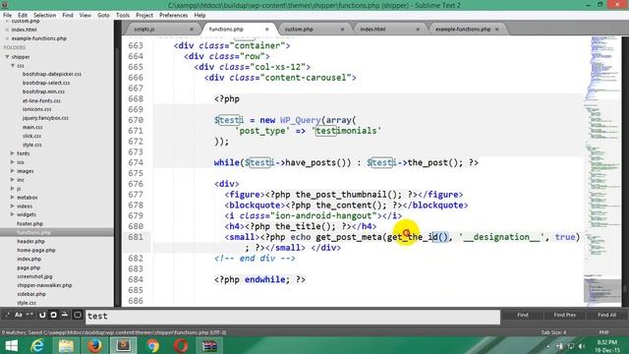
Task: Toggle wrap search option
Action: pyautogui.click(x=53, y=315)
